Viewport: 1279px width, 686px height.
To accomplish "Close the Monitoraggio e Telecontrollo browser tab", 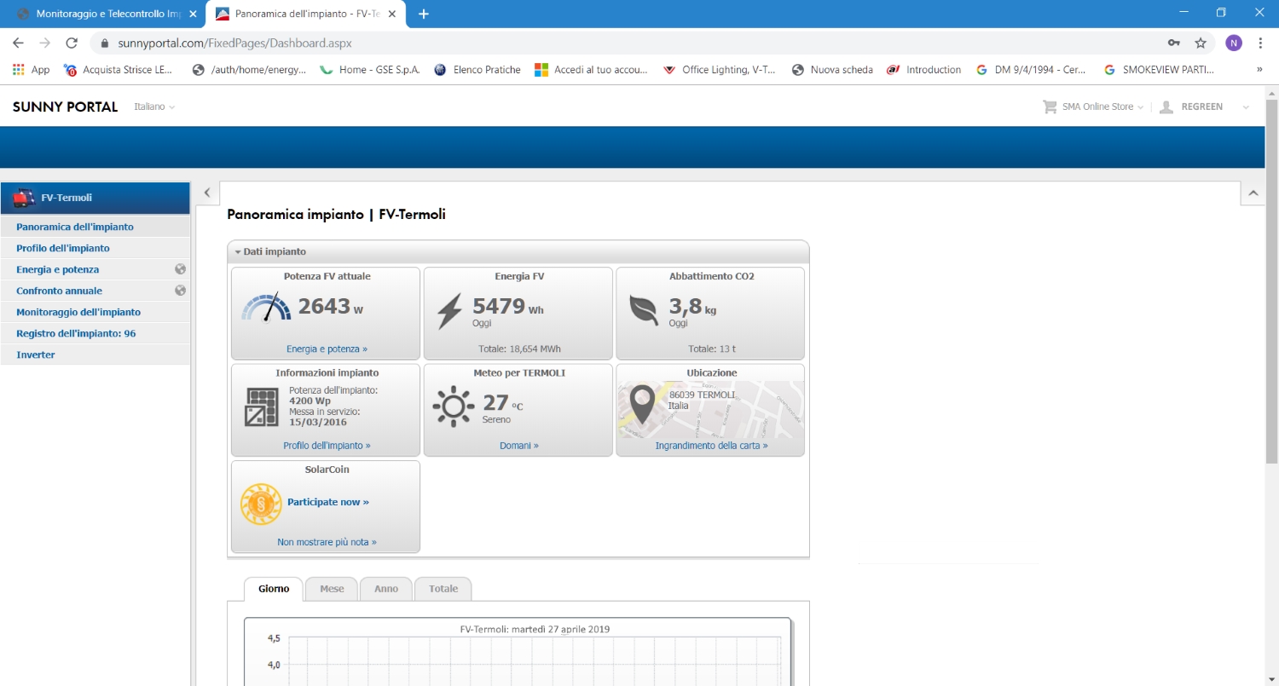I will point(193,14).
